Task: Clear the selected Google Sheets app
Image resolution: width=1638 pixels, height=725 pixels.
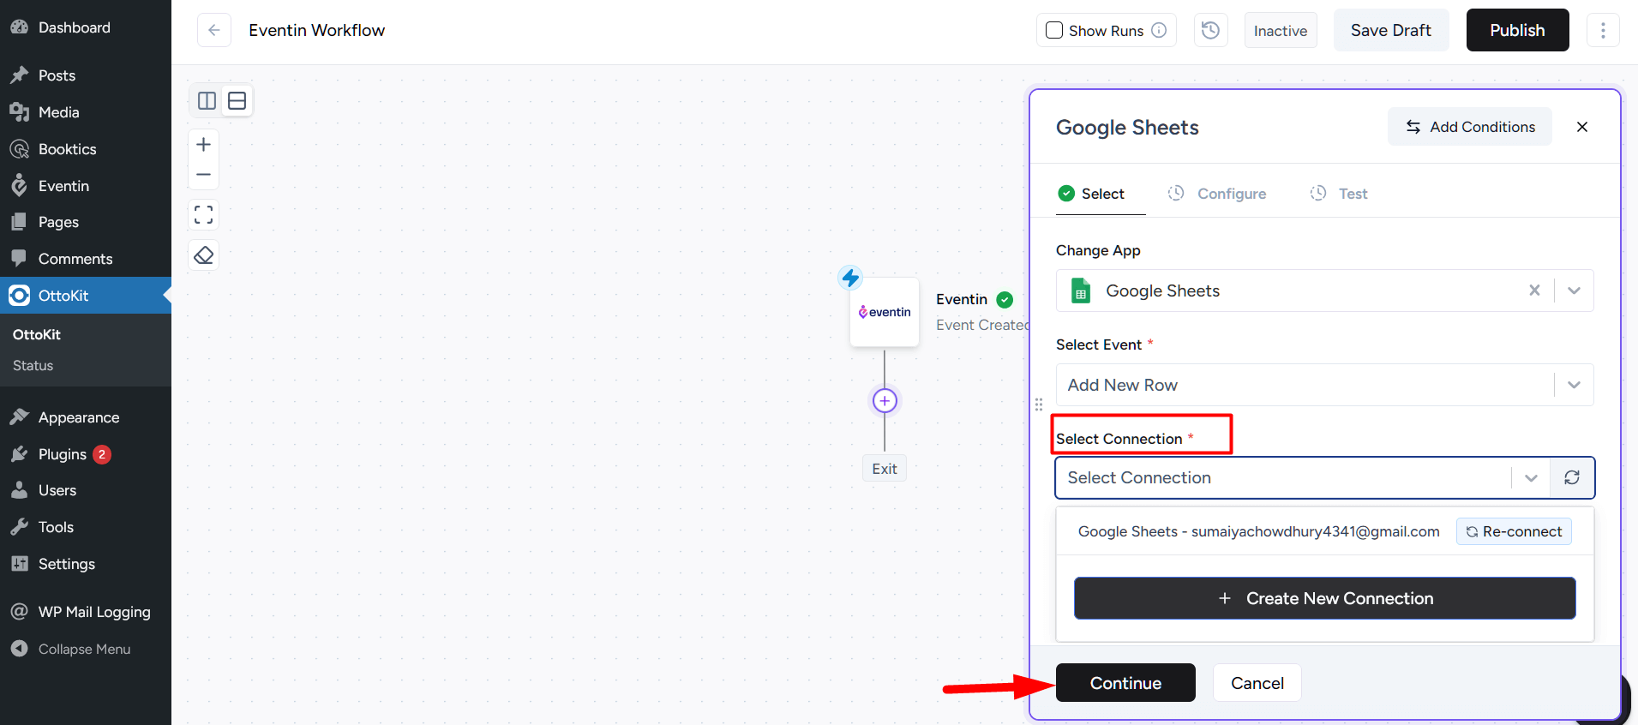Action: [x=1534, y=291]
